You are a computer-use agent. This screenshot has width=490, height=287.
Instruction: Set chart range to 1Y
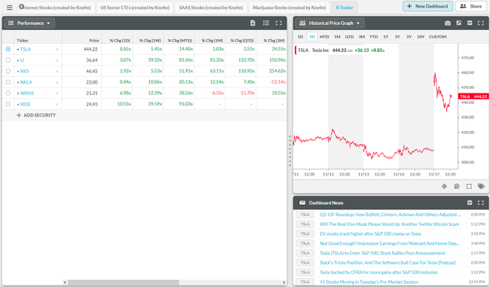386,37
